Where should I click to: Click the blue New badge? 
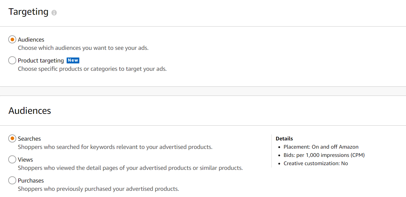tap(73, 60)
